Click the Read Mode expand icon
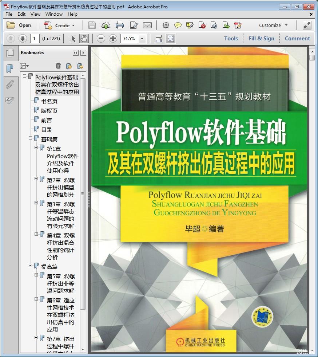 tap(307, 25)
